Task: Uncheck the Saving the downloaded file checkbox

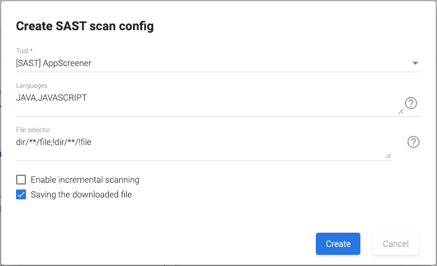Action: 21,194
